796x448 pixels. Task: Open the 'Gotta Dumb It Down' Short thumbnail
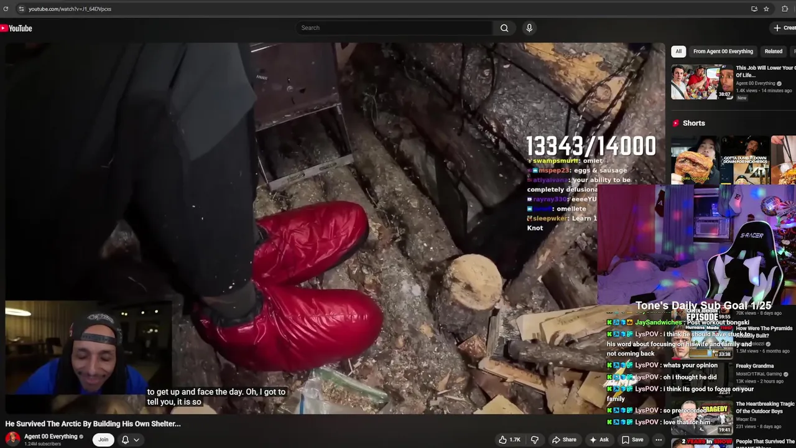tap(745, 160)
